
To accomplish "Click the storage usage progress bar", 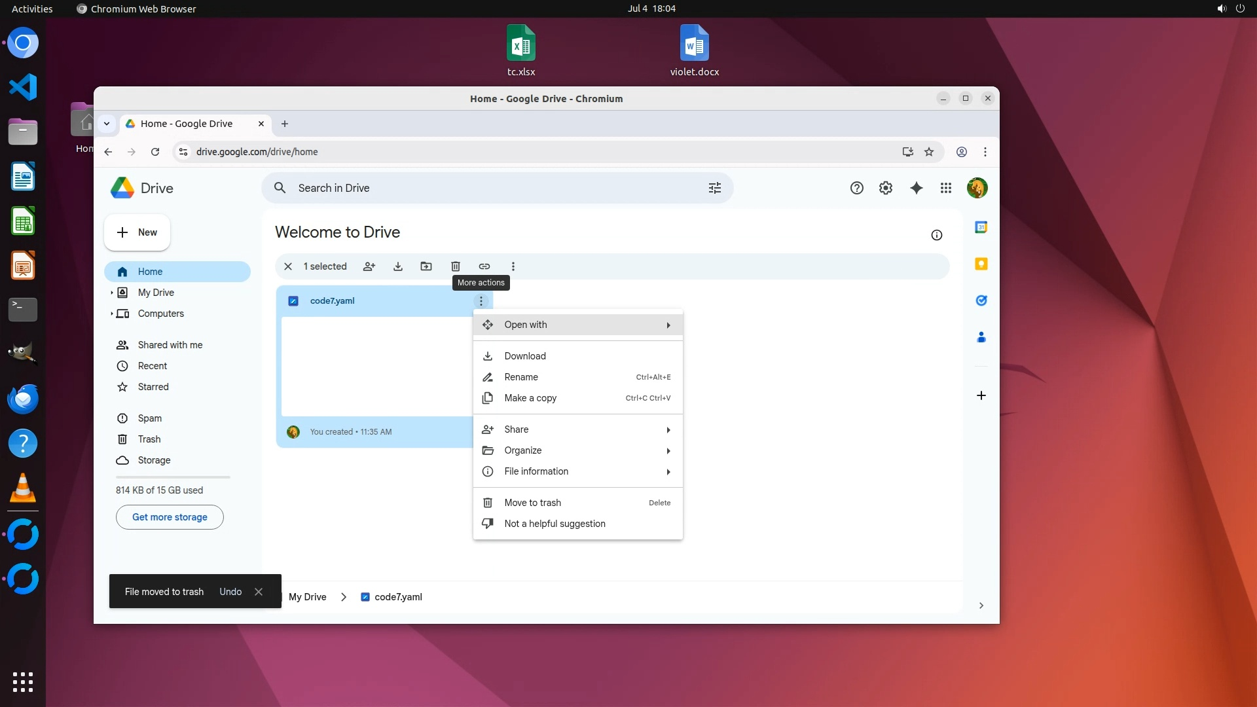I will pyautogui.click(x=173, y=477).
